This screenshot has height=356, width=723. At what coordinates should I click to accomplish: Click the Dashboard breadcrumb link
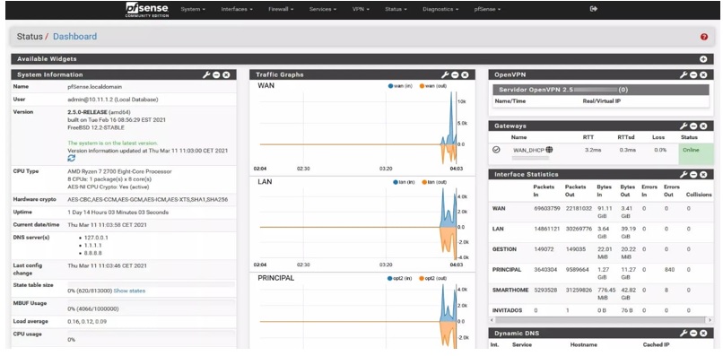click(74, 37)
